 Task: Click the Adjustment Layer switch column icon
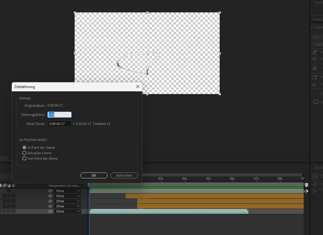tap(9, 185)
